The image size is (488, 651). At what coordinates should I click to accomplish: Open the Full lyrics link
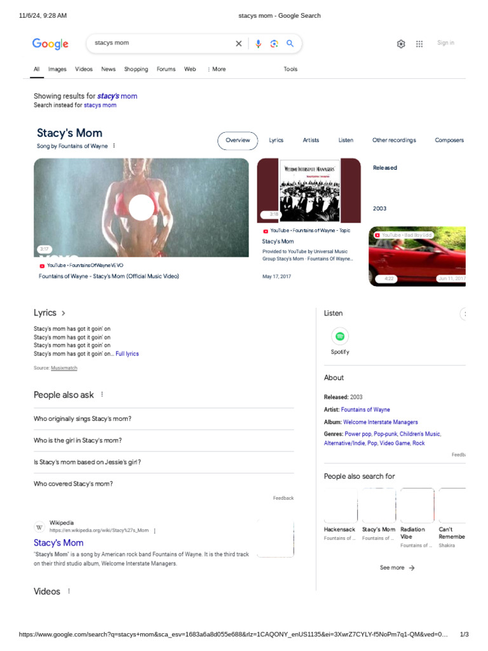coord(127,353)
